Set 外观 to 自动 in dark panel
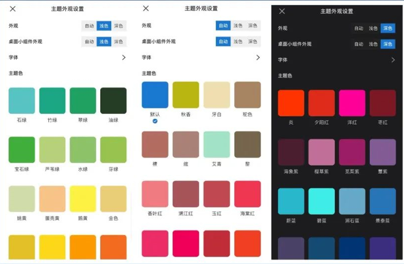Image resolution: width=404 pixels, height=264 pixels. pyautogui.click(x=359, y=28)
